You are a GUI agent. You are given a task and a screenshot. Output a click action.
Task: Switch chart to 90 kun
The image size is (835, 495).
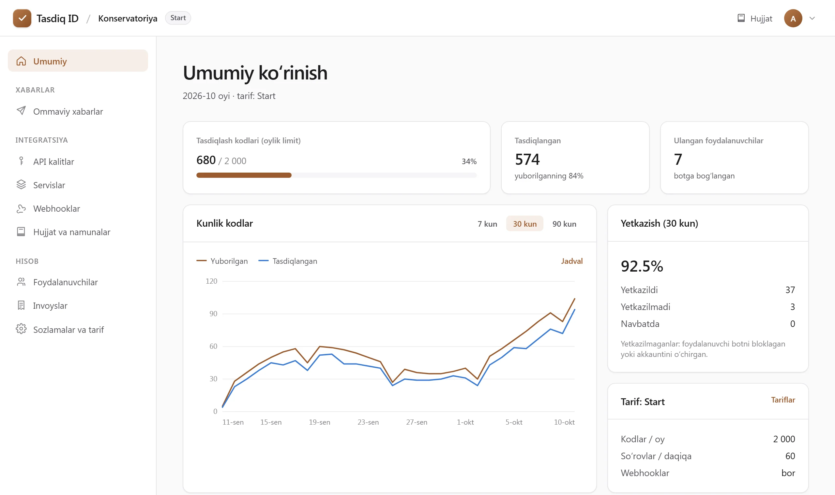click(x=564, y=224)
